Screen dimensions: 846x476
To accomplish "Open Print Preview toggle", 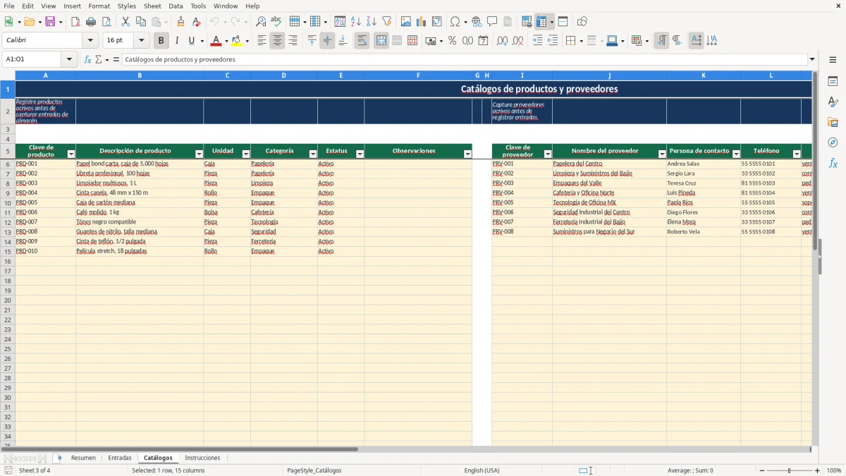I will [x=106, y=22].
